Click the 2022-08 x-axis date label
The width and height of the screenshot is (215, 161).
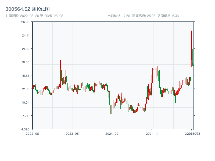coord(32,133)
